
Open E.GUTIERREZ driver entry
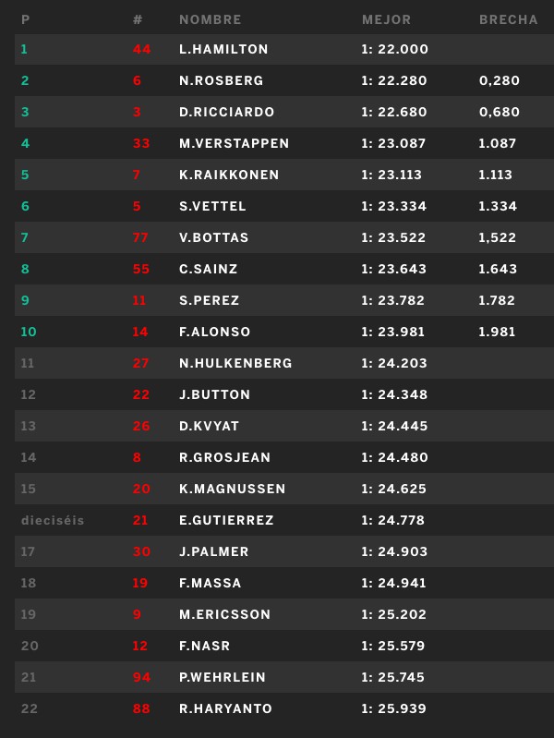[226, 520]
